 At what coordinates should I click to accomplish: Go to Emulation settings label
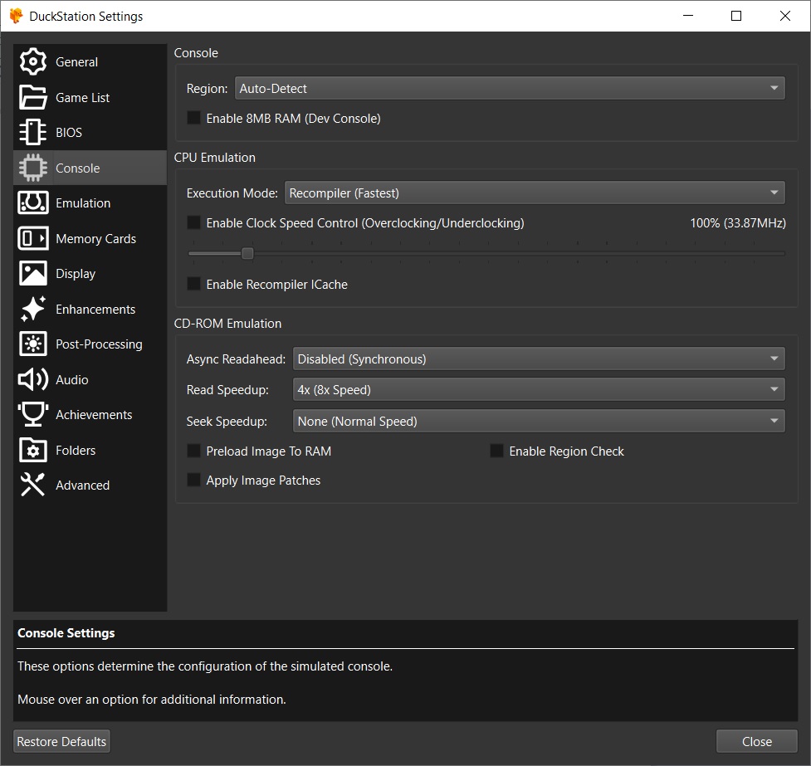pos(83,203)
